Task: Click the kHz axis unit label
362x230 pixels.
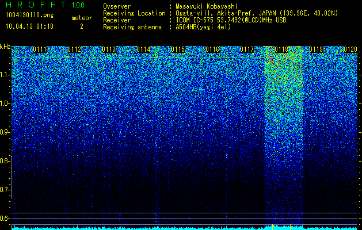Action: click(5, 47)
